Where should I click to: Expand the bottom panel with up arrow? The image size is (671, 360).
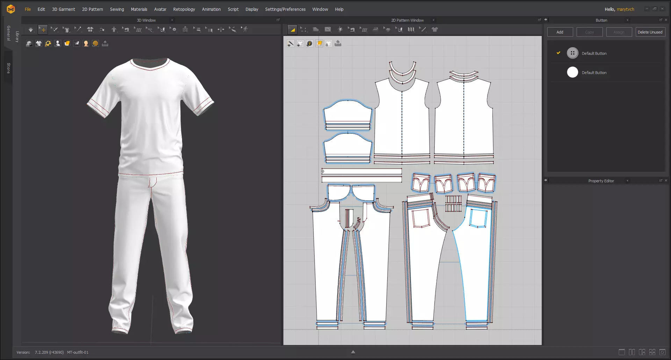[353, 352]
